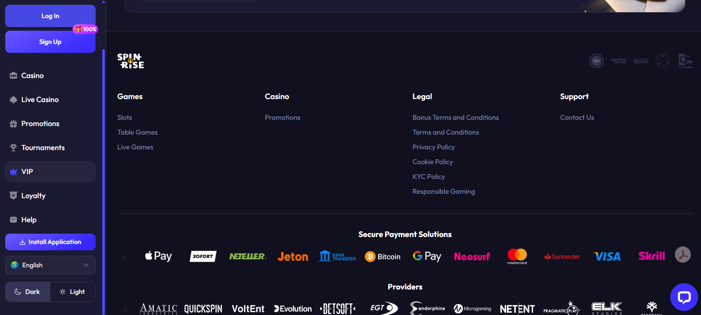Viewport: 701px width, 315px height.
Task: Click the Pragmatic Play provider logo
Action: 562,308
